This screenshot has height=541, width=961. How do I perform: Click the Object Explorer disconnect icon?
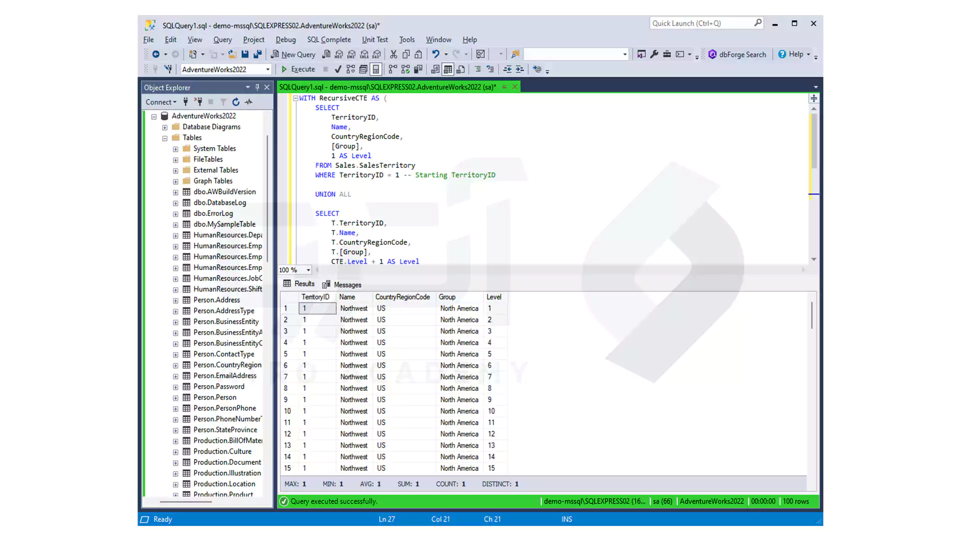[198, 102]
